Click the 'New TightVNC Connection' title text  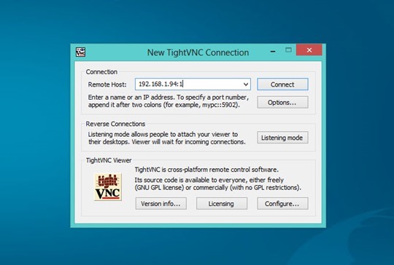click(x=198, y=52)
